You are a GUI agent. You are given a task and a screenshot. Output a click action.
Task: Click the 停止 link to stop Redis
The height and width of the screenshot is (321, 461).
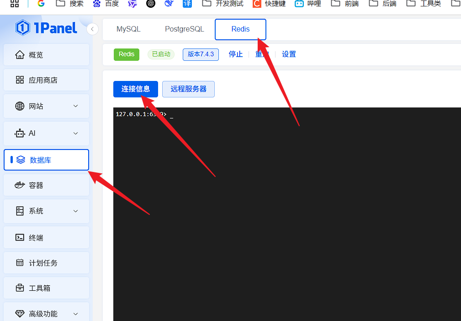click(x=236, y=54)
